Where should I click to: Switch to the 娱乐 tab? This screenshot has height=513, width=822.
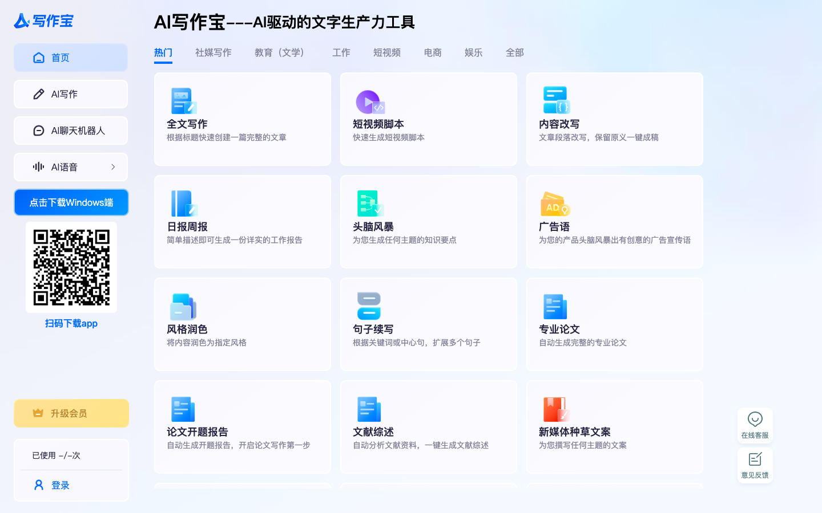pos(474,52)
